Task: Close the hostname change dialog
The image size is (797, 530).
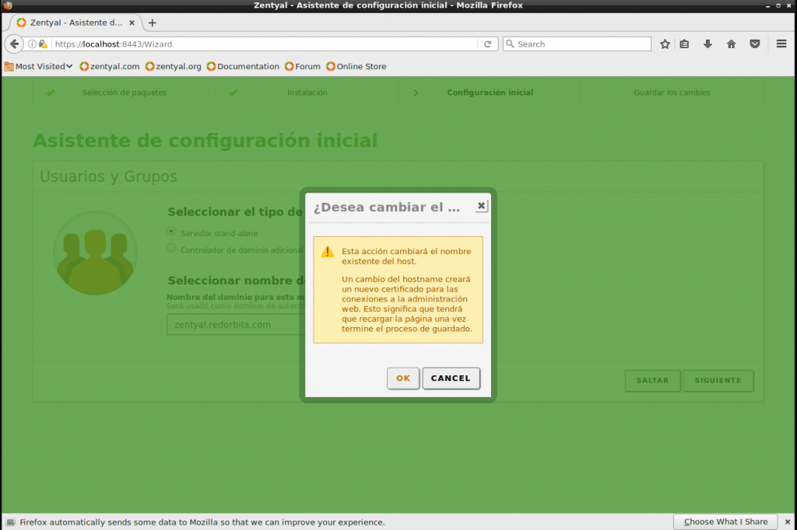Action: click(x=481, y=206)
